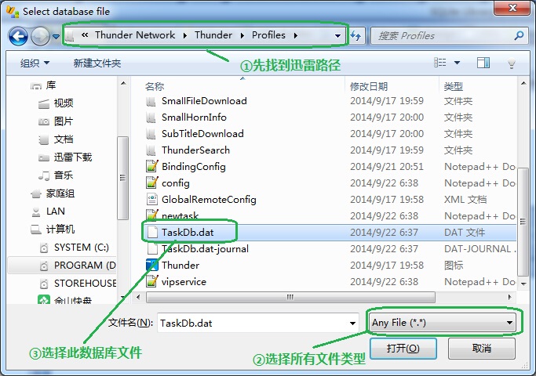The width and height of the screenshot is (536, 376).
Task: Select the SmallFileDownload folder
Action: click(x=204, y=101)
